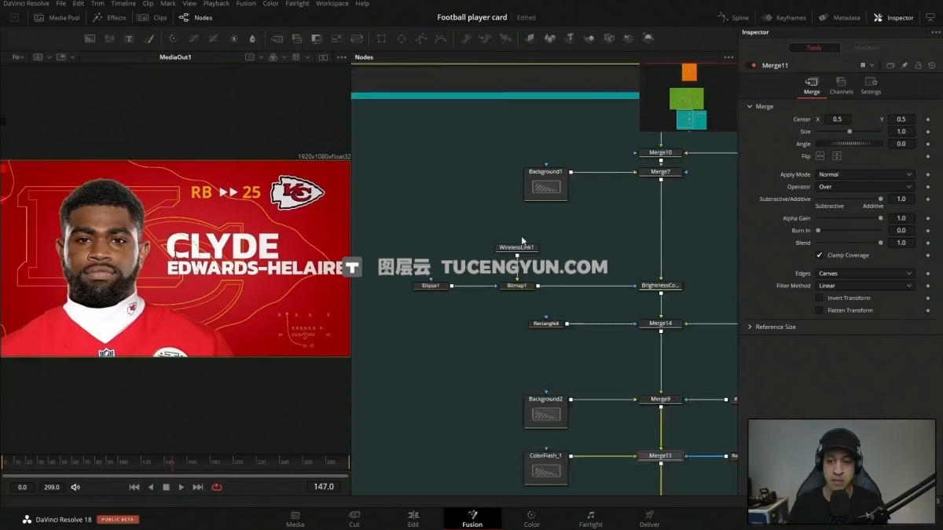Image resolution: width=943 pixels, height=530 pixels.
Task: Click the DaVinci Resolve 18 logo icon
Action: pos(27,519)
